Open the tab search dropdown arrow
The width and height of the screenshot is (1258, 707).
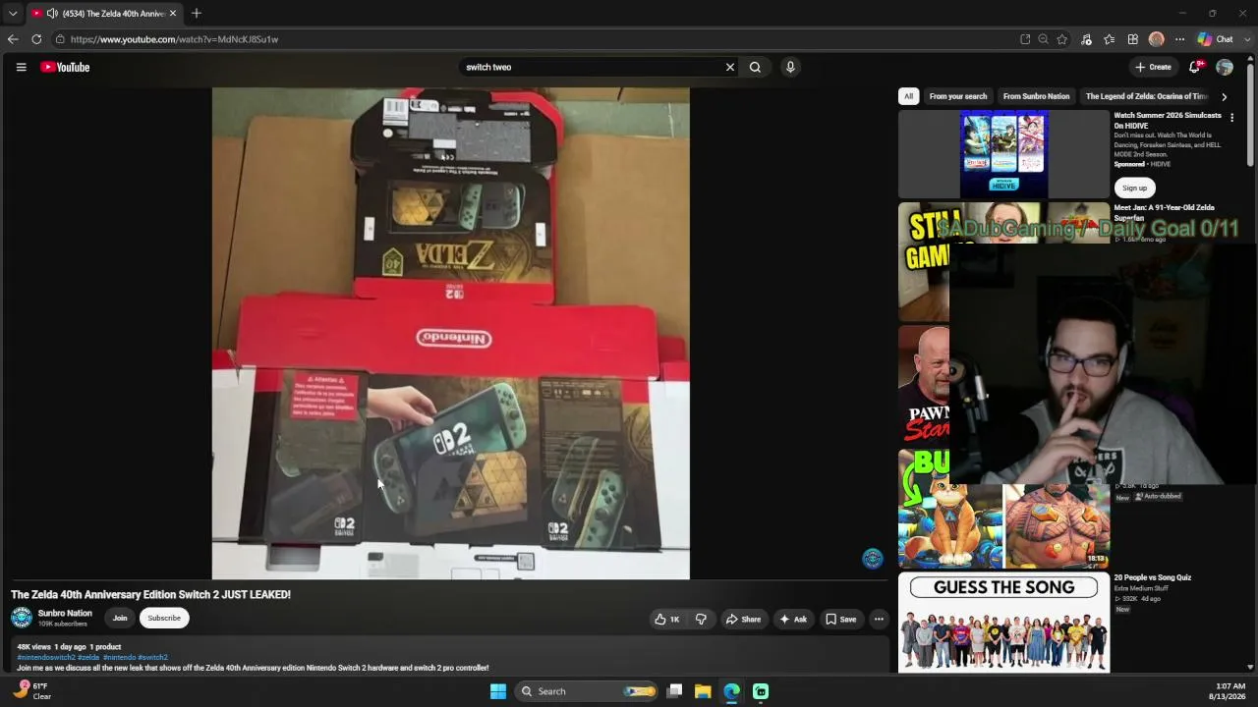pos(13,14)
